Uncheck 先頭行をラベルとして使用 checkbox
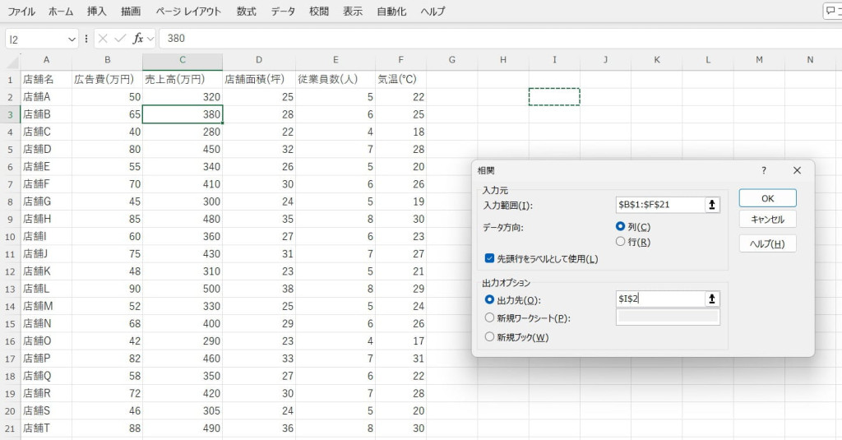The image size is (842, 440). [x=490, y=259]
